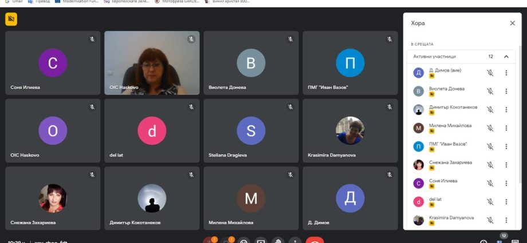Click the Активни участници header label
This screenshot has height=243, width=527.
coord(435,57)
